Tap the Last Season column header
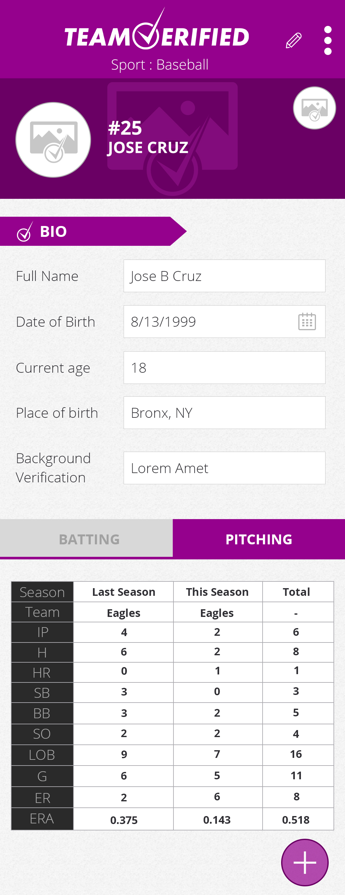This screenshot has height=895, width=345. 124,592
